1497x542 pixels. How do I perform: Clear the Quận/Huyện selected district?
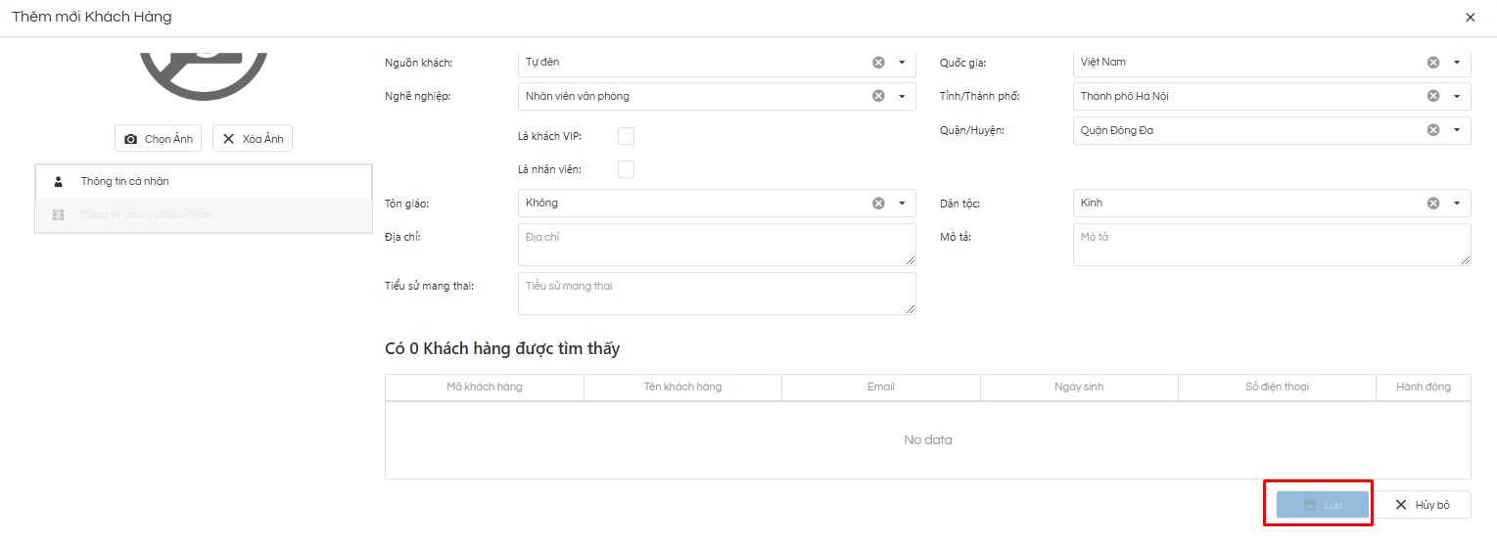point(1433,130)
